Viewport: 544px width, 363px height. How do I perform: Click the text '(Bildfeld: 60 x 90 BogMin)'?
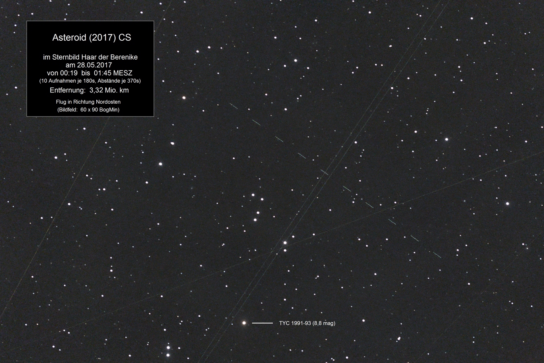88,110
